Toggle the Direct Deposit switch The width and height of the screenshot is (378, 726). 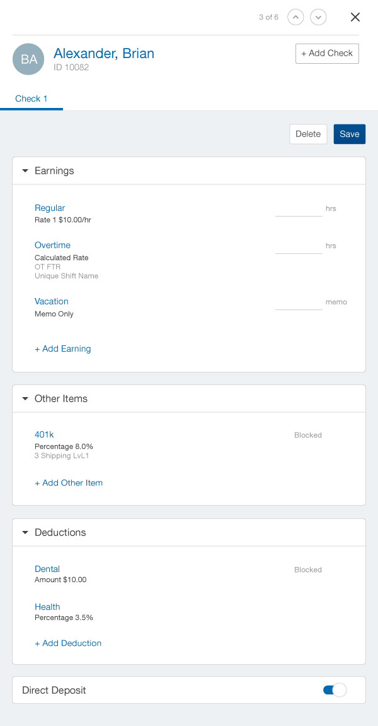[335, 690]
